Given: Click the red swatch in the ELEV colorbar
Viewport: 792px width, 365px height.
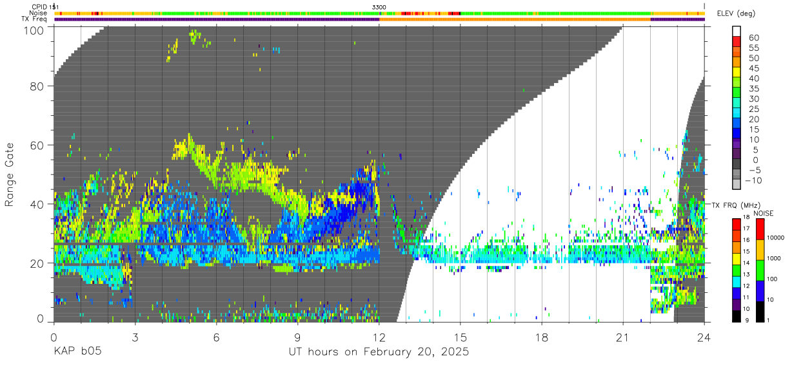Looking at the screenshot, I should (737, 42).
